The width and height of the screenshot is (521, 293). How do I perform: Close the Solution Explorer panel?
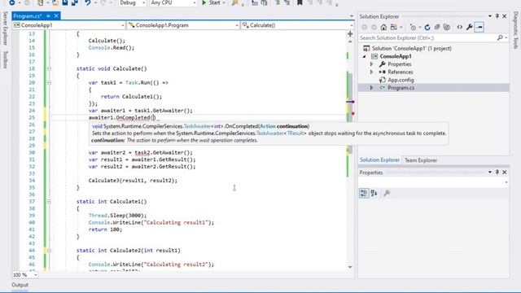coord(505,16)
